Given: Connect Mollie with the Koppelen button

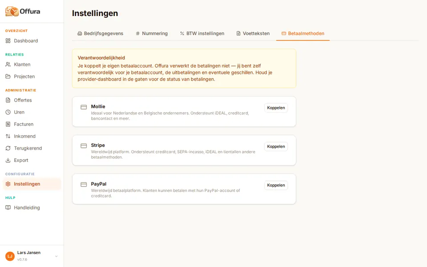Looking at the screenshot, I should click(276, 108).
